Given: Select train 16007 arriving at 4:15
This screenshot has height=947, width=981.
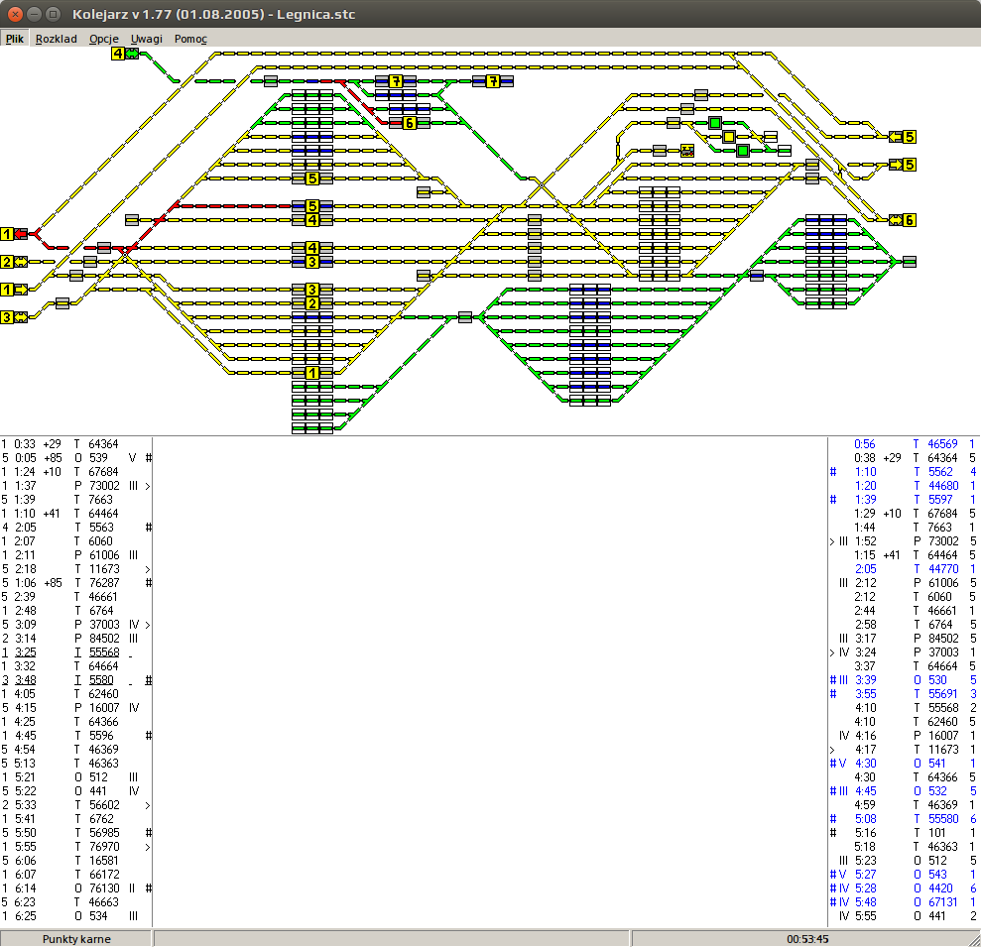Looking at the screenshot, I should pyautogui.click(x=75, y=707).
